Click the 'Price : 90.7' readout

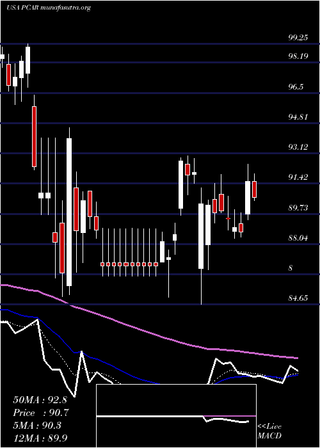point(41,413)
